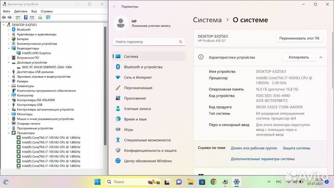Screen dimensions: 334x188
Task: Click the Task View taskbar icon
Action: [167, 182]
